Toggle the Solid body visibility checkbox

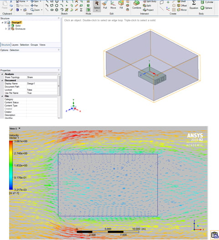click(9, 26)
